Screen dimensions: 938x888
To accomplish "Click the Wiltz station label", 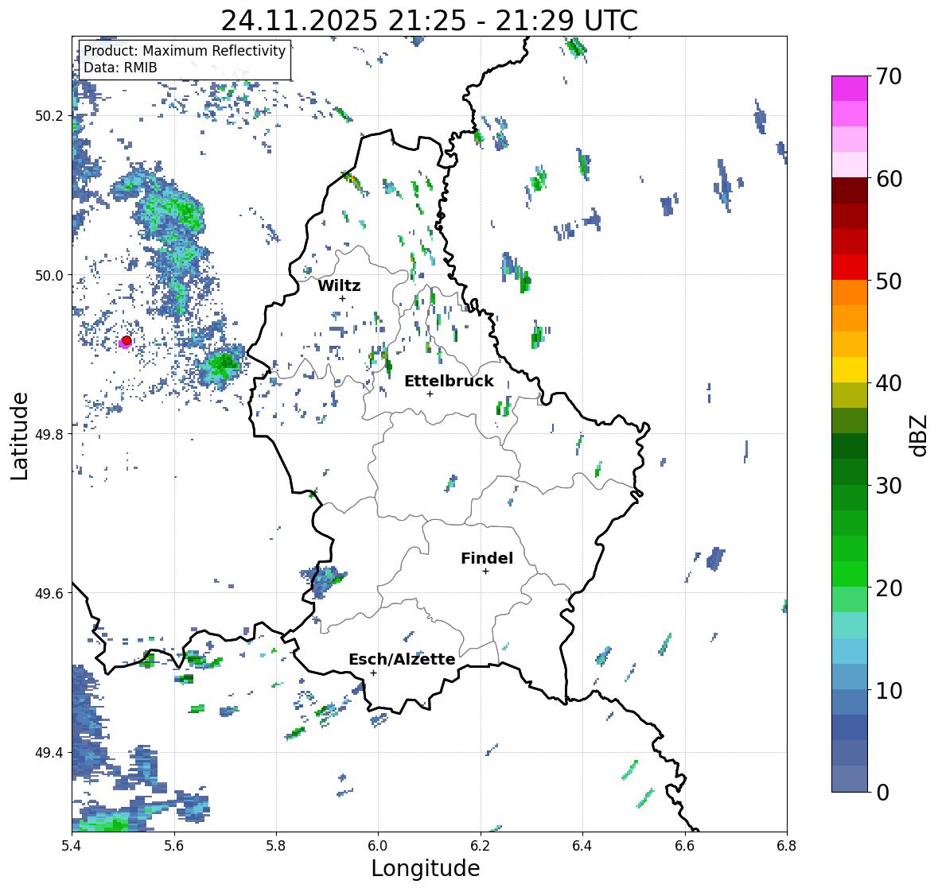I will coord(339,285).
